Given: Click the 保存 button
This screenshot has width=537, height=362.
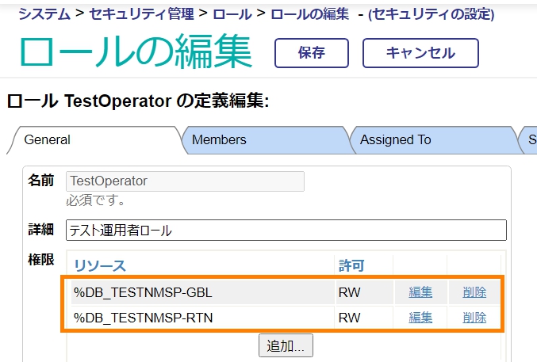Looking at the screenshot, I should click(x=311, y=53).
